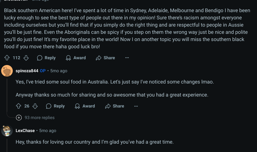The height and width of the screenshot is (152, 257).
Task: Click the Award ribbon icon under spinoza844's reply
Action: point(77,106)
